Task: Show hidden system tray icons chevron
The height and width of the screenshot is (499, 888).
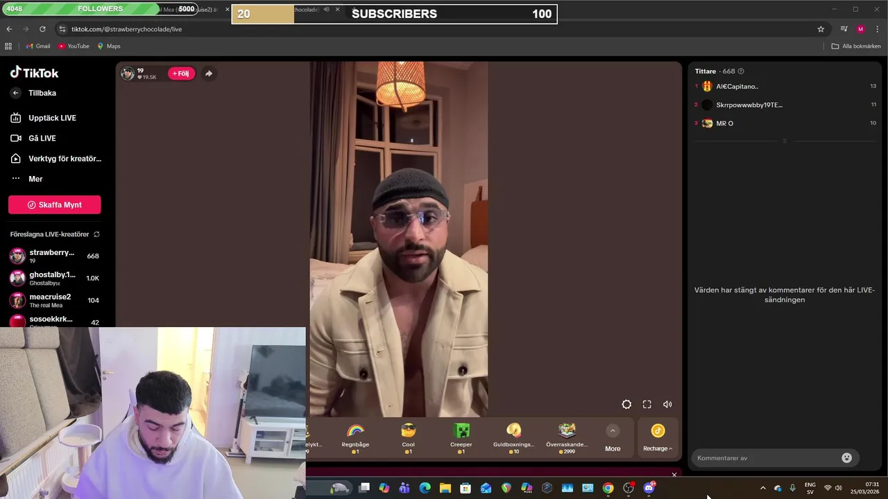Action: (763, 488)
